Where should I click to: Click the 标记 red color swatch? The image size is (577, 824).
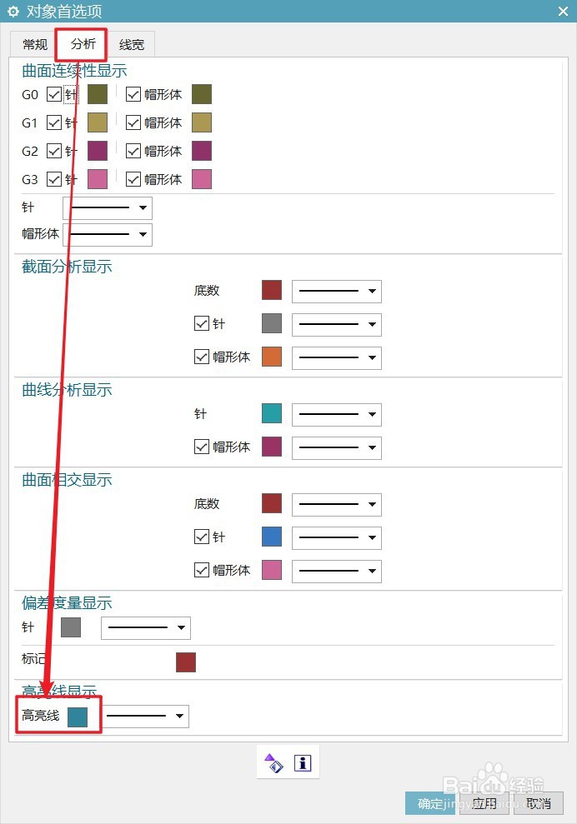point(186,662)
